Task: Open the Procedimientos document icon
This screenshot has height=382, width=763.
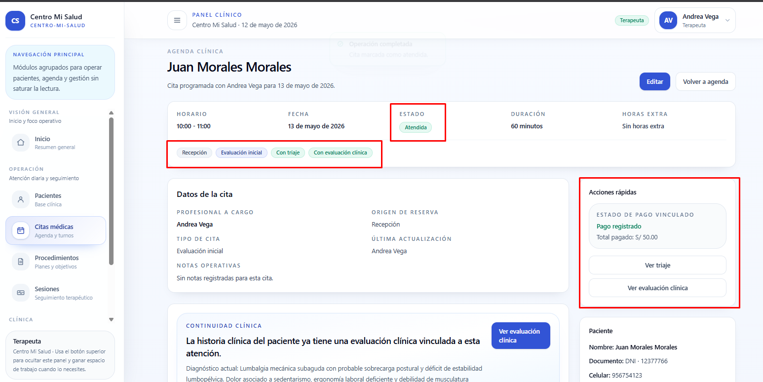Action: [21, 262]
